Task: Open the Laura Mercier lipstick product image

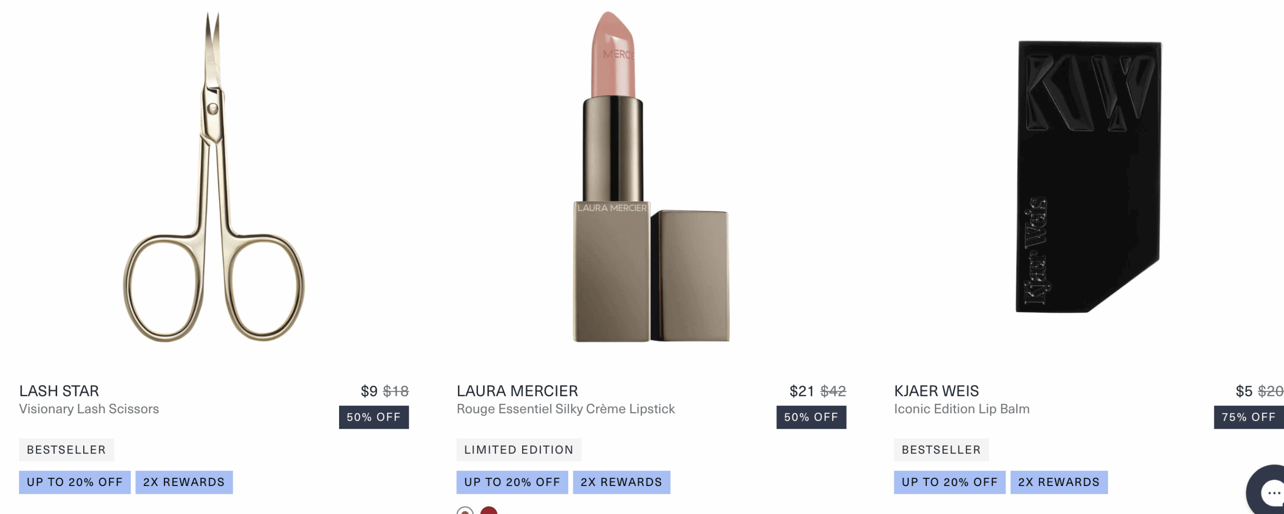Action: [x=651, y=177]
